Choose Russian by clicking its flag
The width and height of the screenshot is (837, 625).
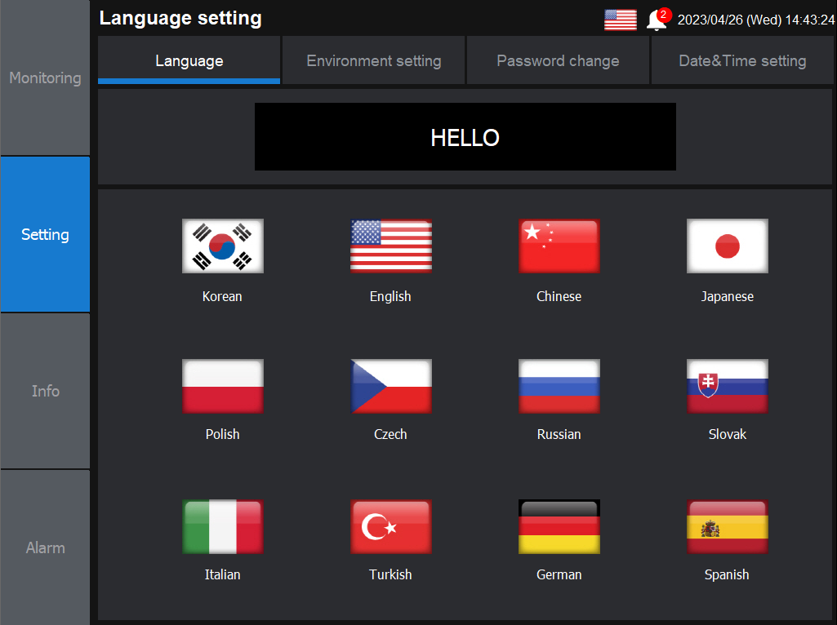pos(559,386)
